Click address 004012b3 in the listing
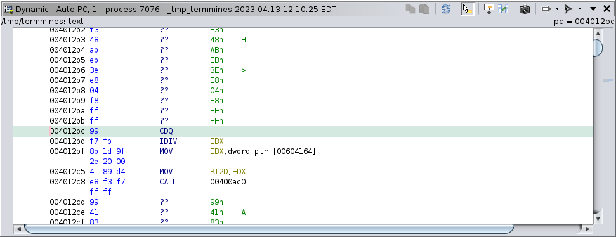616x237 pixels. (68, 40)
